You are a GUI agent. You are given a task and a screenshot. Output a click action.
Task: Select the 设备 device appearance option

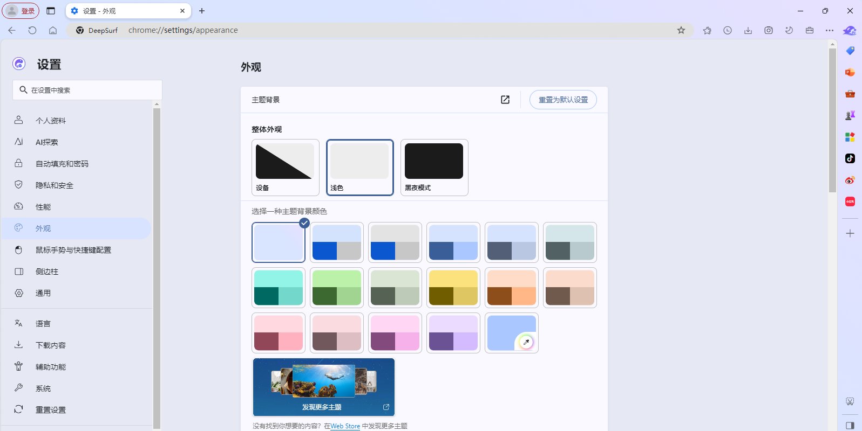pyautogui.click(x=285, y=168)
